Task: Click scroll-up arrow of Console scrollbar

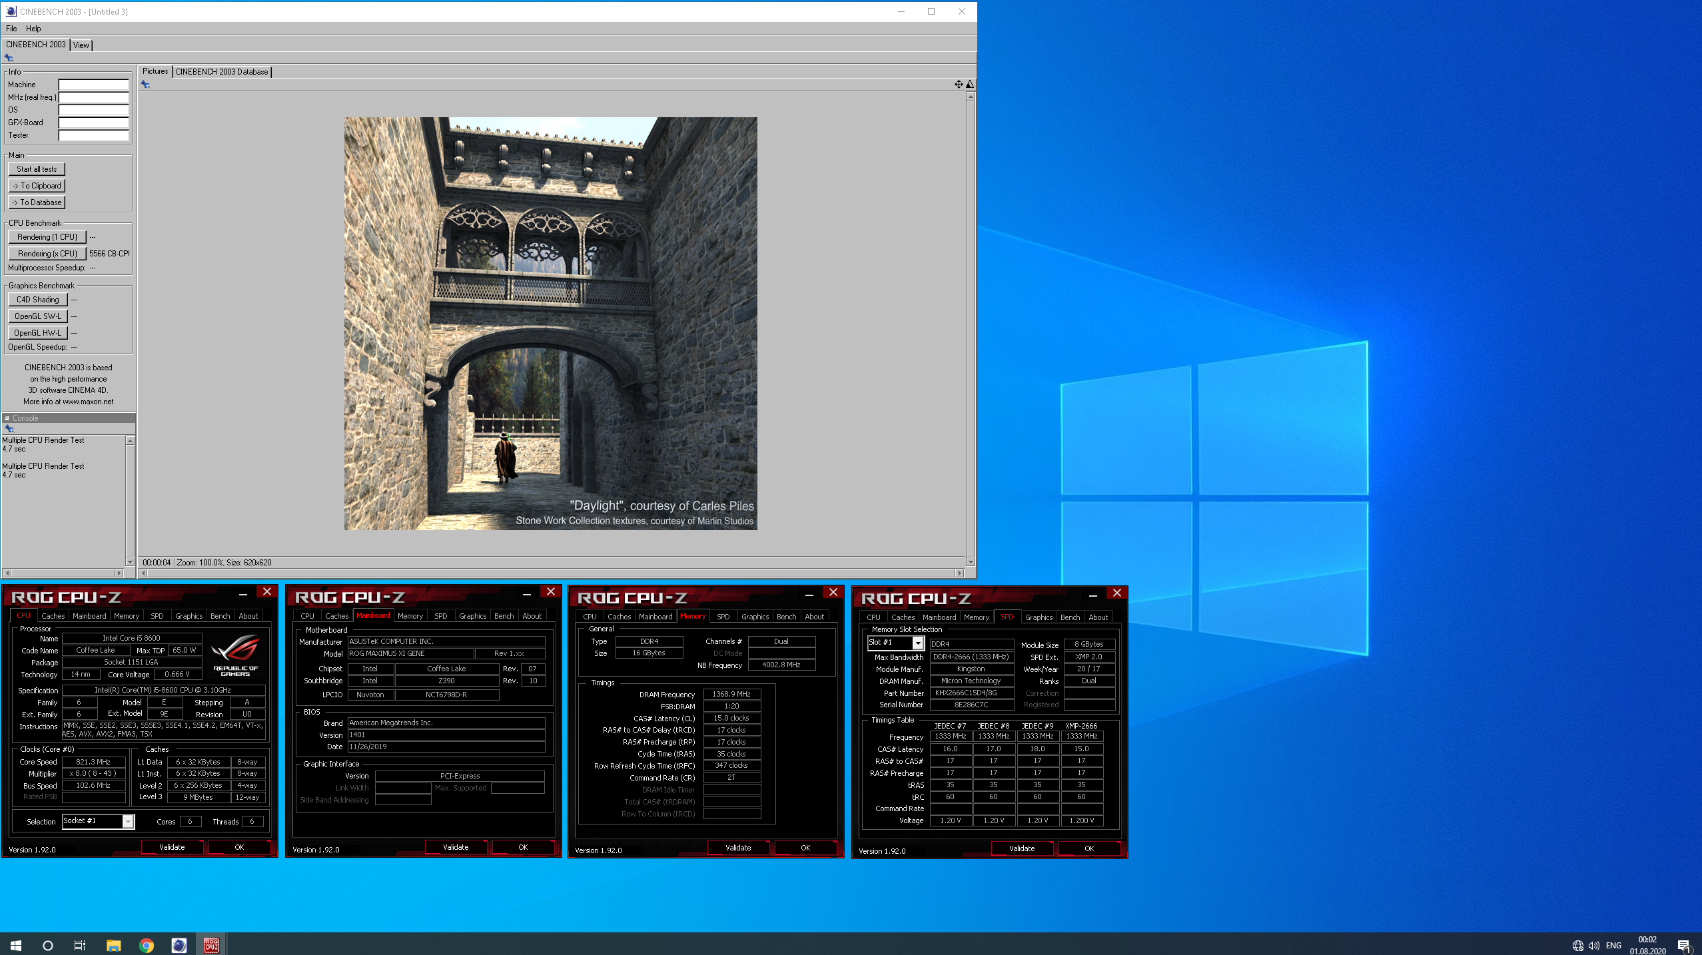Action: (x=130, y=441)
